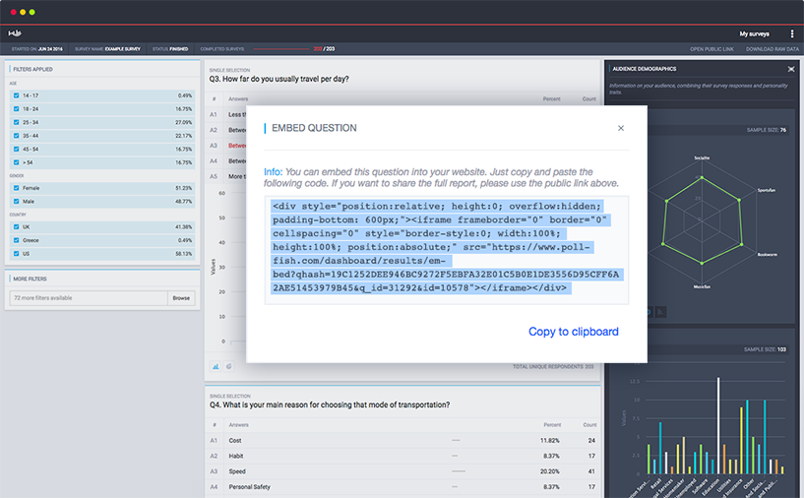
Task: Click the Pollfish logo icon
Action: pyautogui.click(x=15, y=33)
